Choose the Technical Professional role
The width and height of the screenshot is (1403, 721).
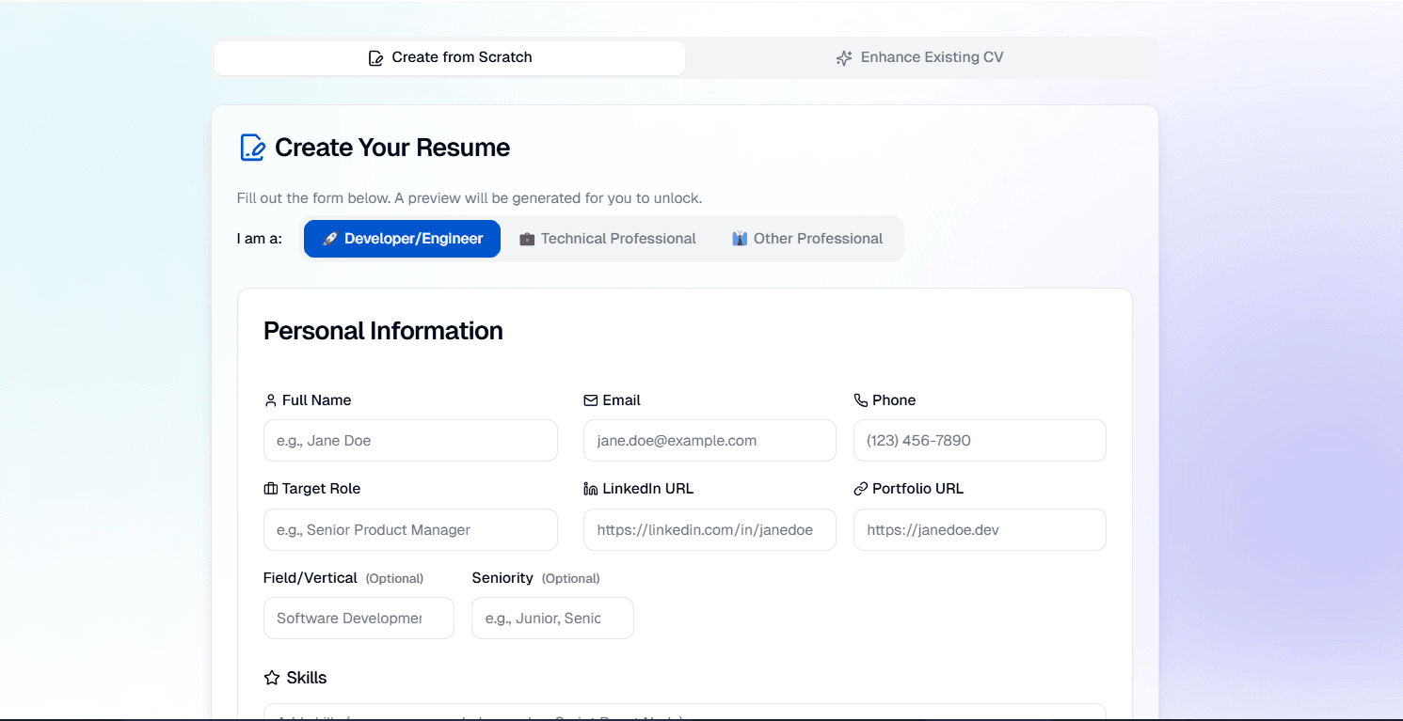coord(608,238)
